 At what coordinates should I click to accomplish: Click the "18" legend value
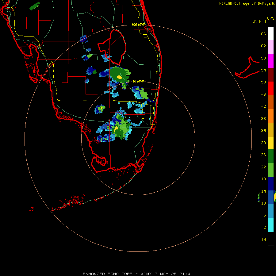pyautogui.click(x=263, y=179)
